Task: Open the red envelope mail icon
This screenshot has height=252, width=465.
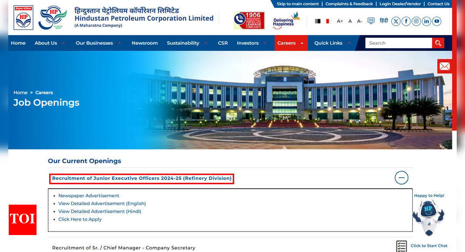Action: 445,66
